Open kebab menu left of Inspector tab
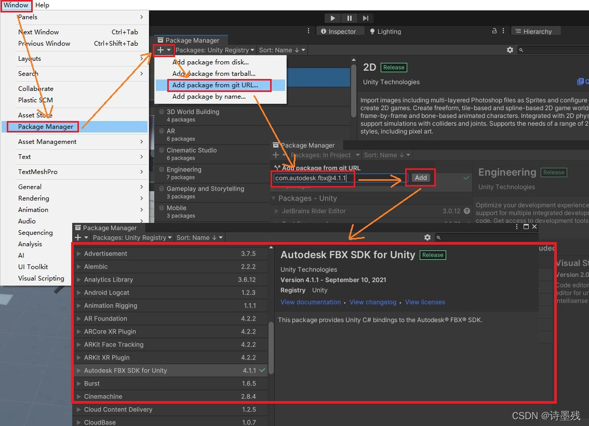Viewport: 589px width, 426px height. pyautogui.click(x=309, y=31)
